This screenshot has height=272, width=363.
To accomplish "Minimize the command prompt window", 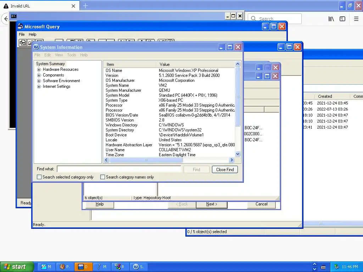I will pyautogui.click(x=228, y=16).
